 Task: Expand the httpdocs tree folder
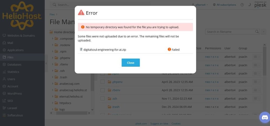(53, 103)
